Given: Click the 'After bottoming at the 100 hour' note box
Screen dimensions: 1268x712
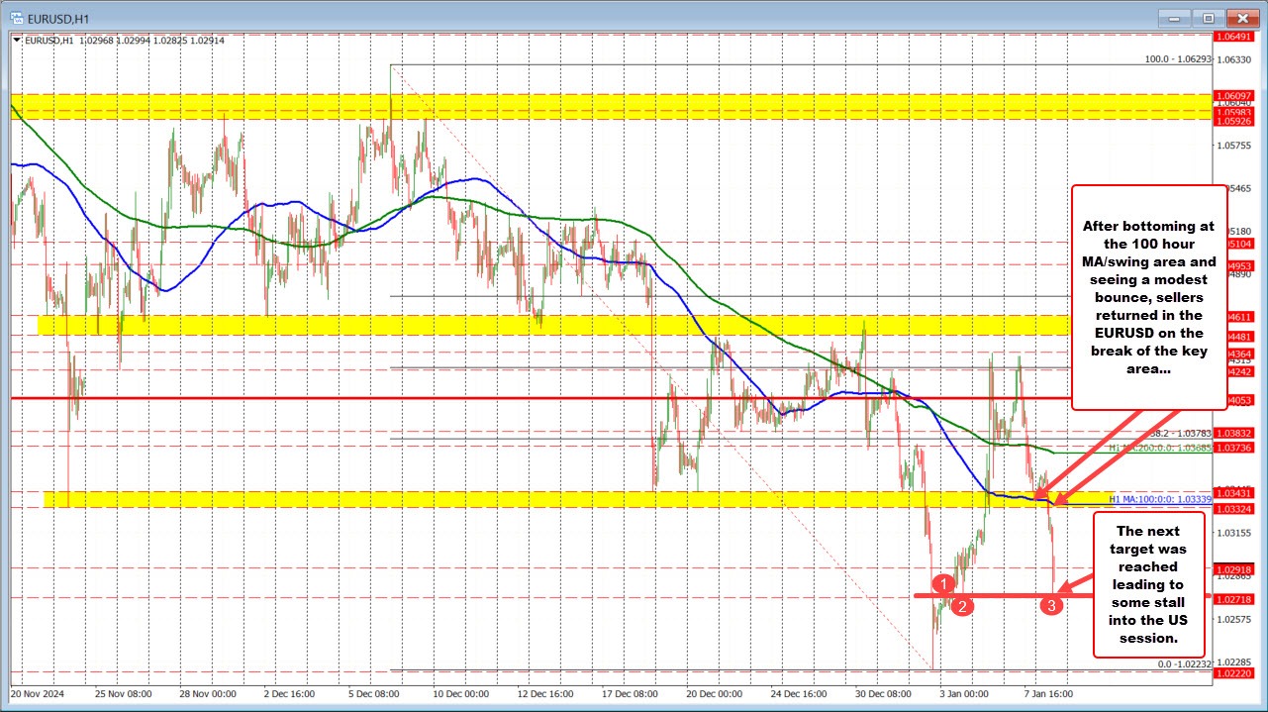Looking at the screenshot, I should [1149, 297].
